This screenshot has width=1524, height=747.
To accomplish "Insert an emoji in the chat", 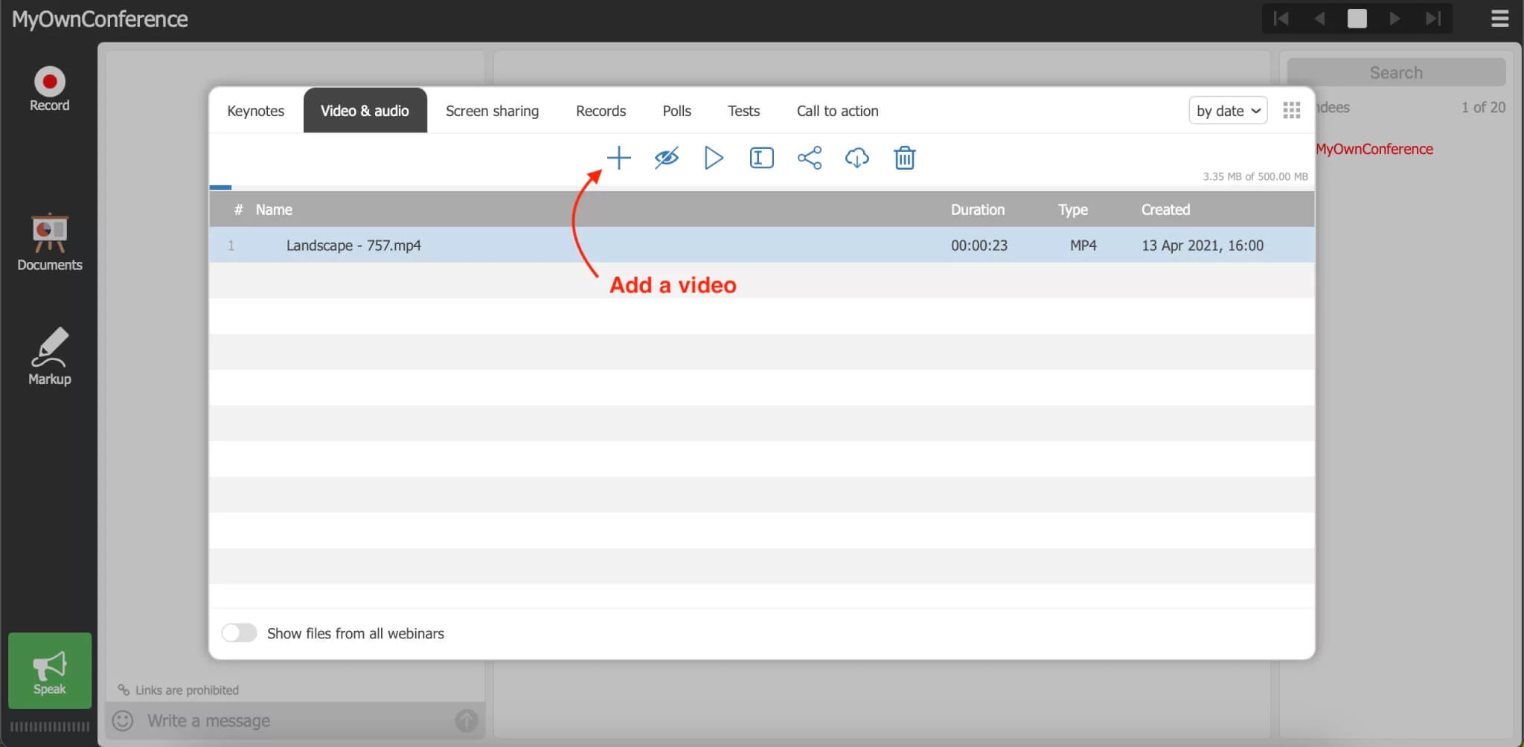I will point(123,720).
